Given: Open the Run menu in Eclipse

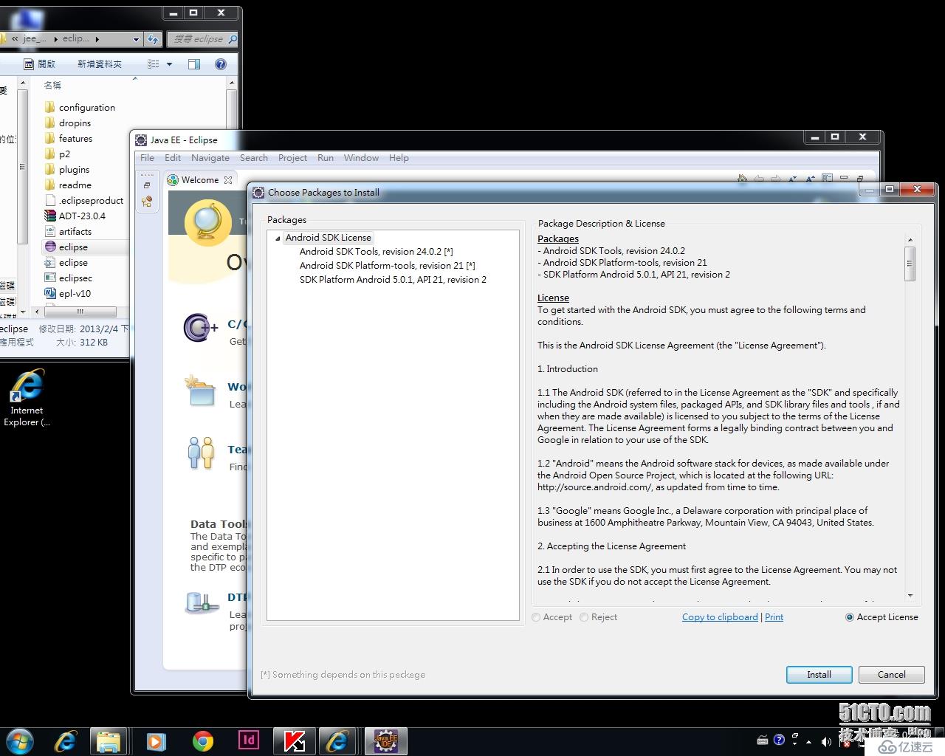Looking at the screenshot, I should [326, 158].
